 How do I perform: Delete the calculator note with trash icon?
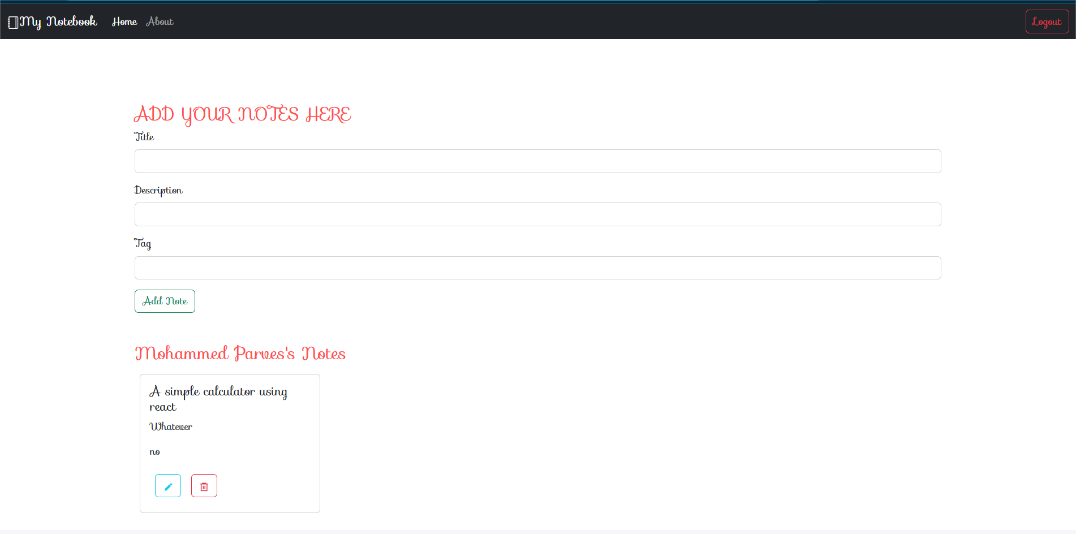[x=204, y=486]
